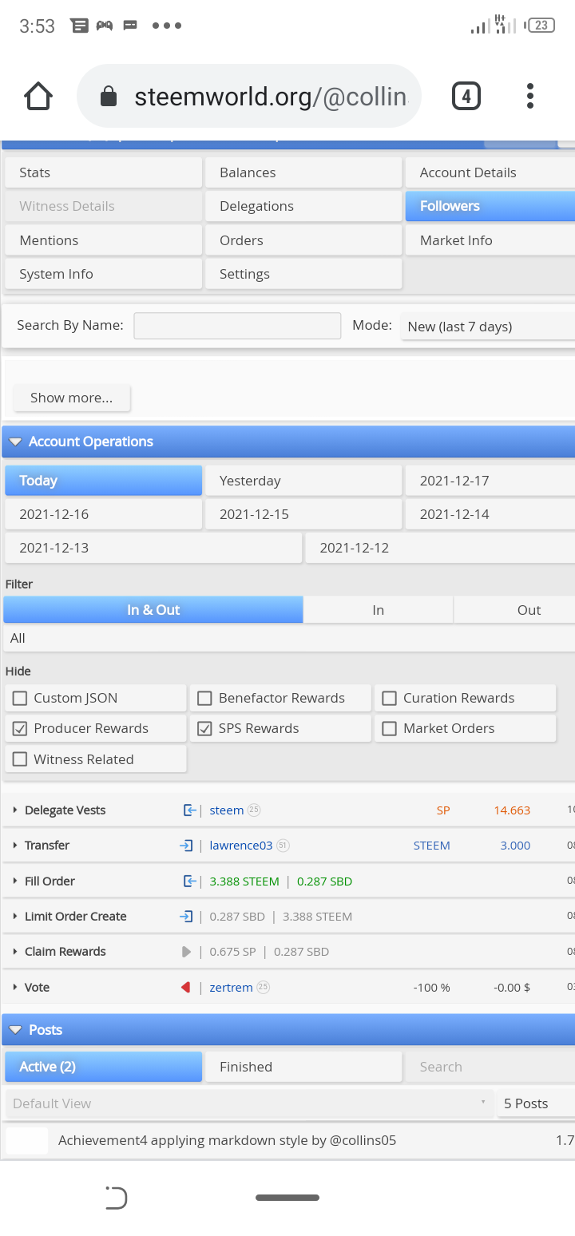Expand the Delegate Vests operation row
The height and width of the screenshot is (1236, 575).
point(15,810)
